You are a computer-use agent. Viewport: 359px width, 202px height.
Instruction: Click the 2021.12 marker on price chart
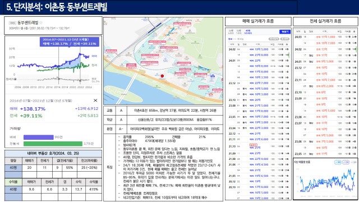pos(80,80)
